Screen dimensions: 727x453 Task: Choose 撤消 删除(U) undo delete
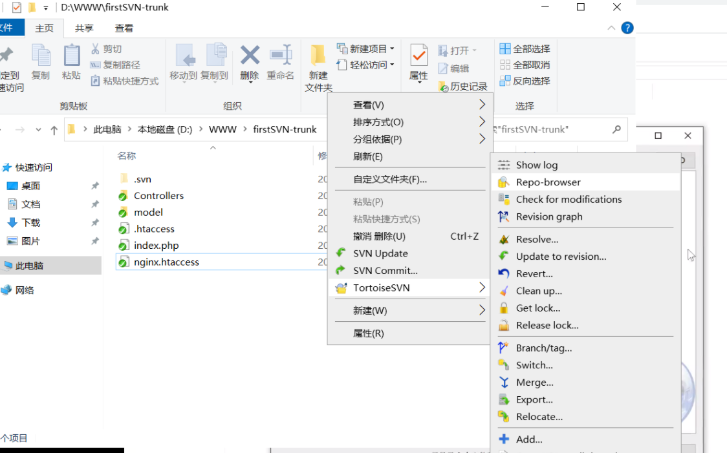pos(409,236)
